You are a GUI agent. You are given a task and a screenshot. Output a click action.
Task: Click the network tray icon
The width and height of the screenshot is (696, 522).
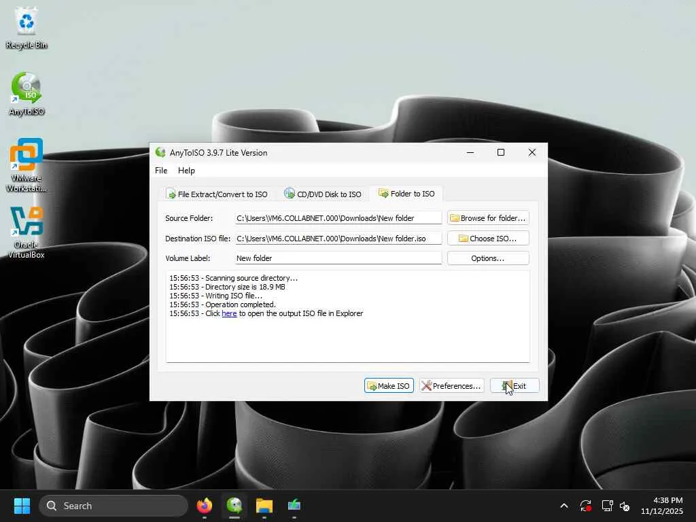[x=607, y=506]
